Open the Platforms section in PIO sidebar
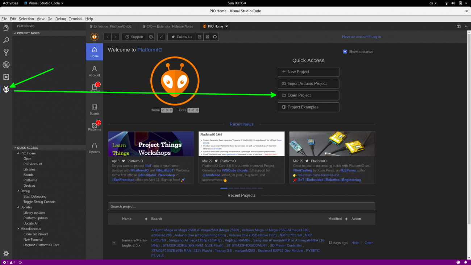Screen dimensions: 471x265 click(94, 126)
